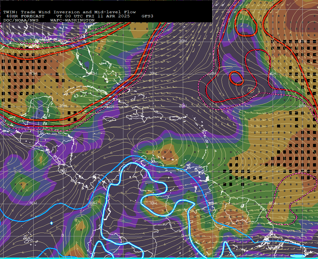Click the '70W' longitude label north of Hispaniola
318x259 pixels.
click(153, 73)
